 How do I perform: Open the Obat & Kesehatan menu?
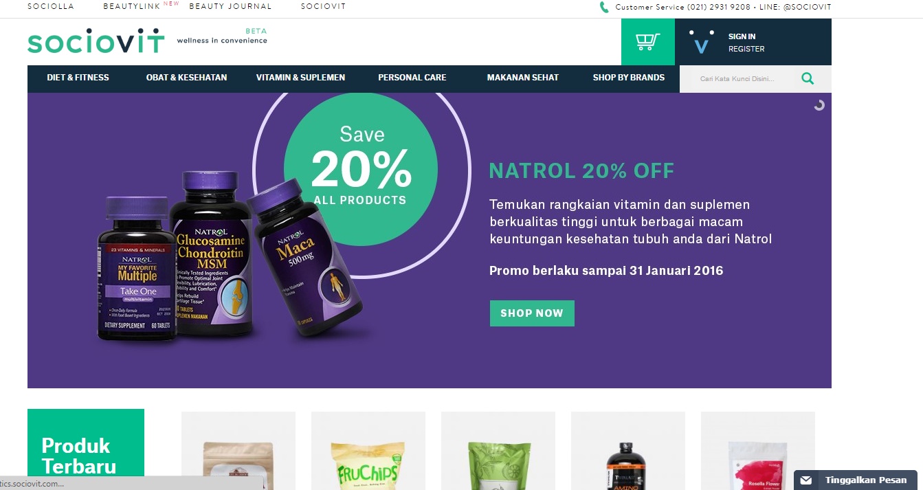[x=186, y=78]
